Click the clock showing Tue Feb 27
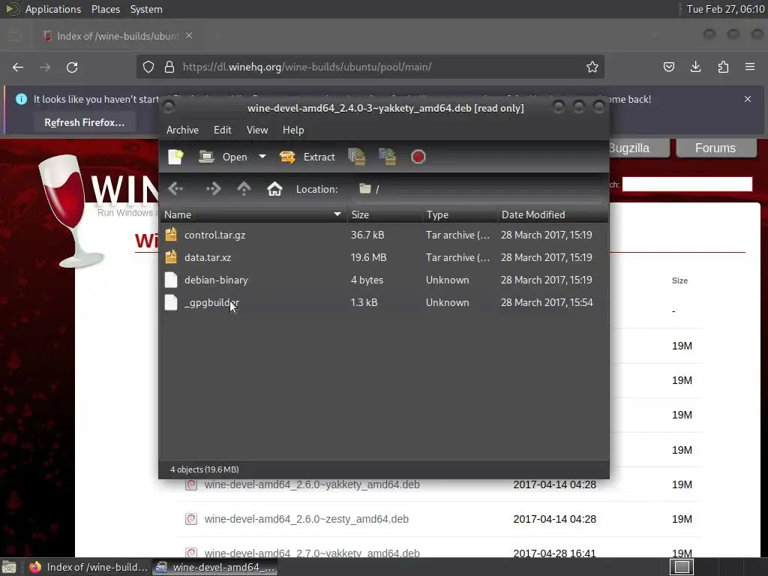Viewport: 768px width, 576px height. [725, 9]
